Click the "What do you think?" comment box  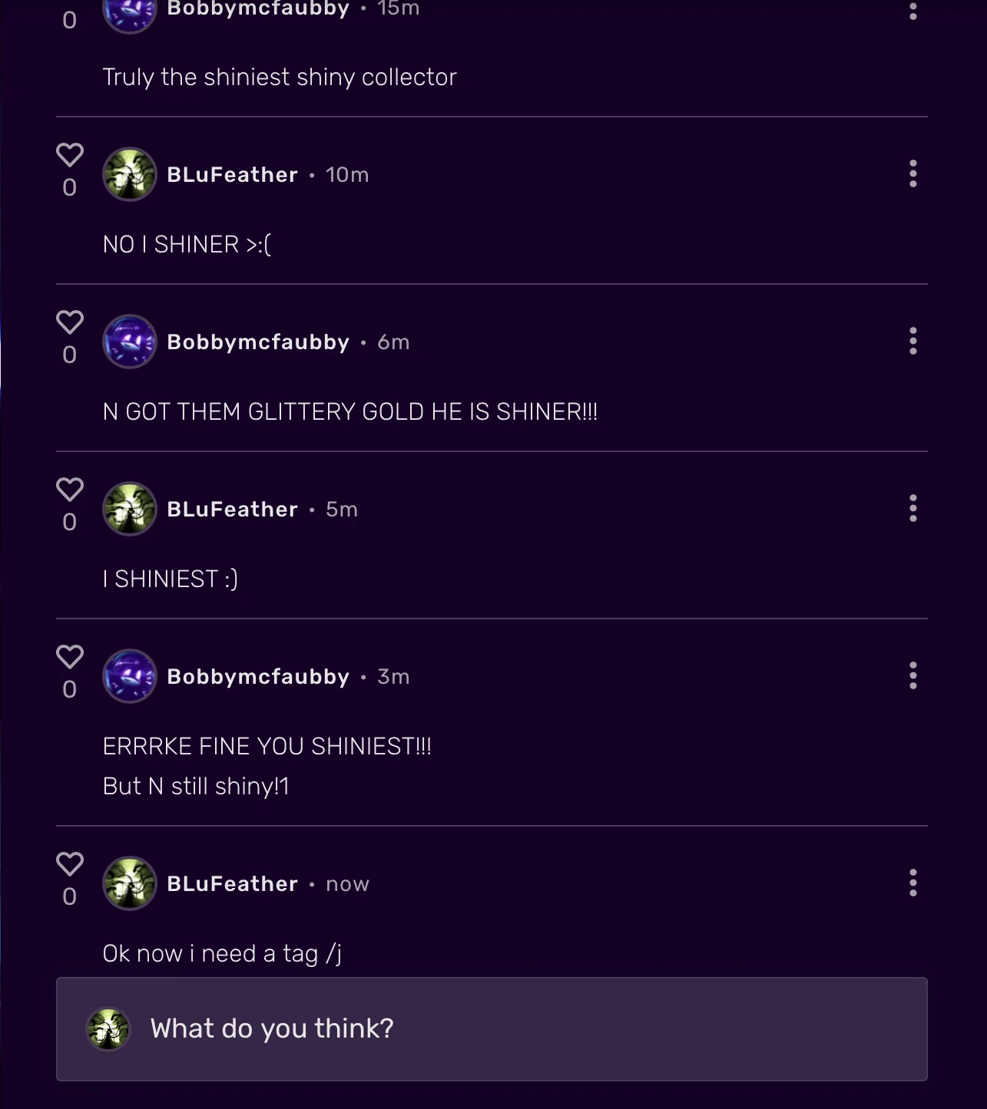[492, 1029]
